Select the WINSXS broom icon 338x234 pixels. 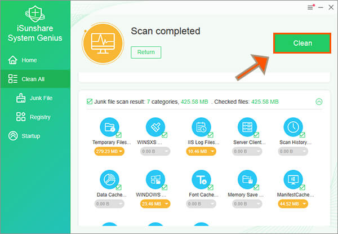point(155,127)
